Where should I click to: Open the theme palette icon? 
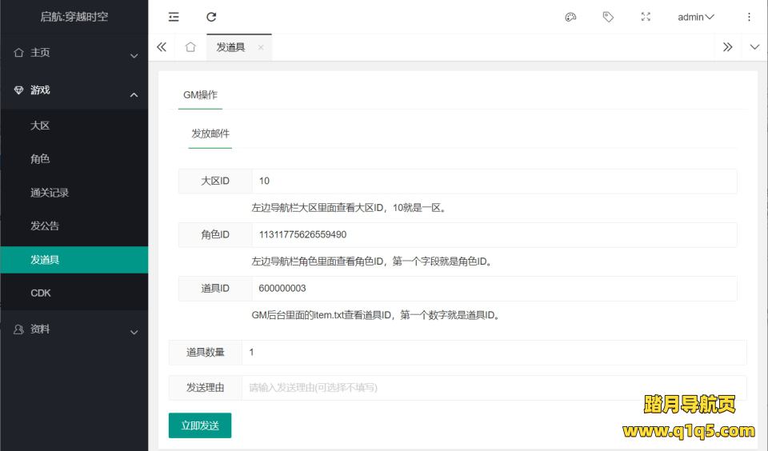[x=570, y=17]
